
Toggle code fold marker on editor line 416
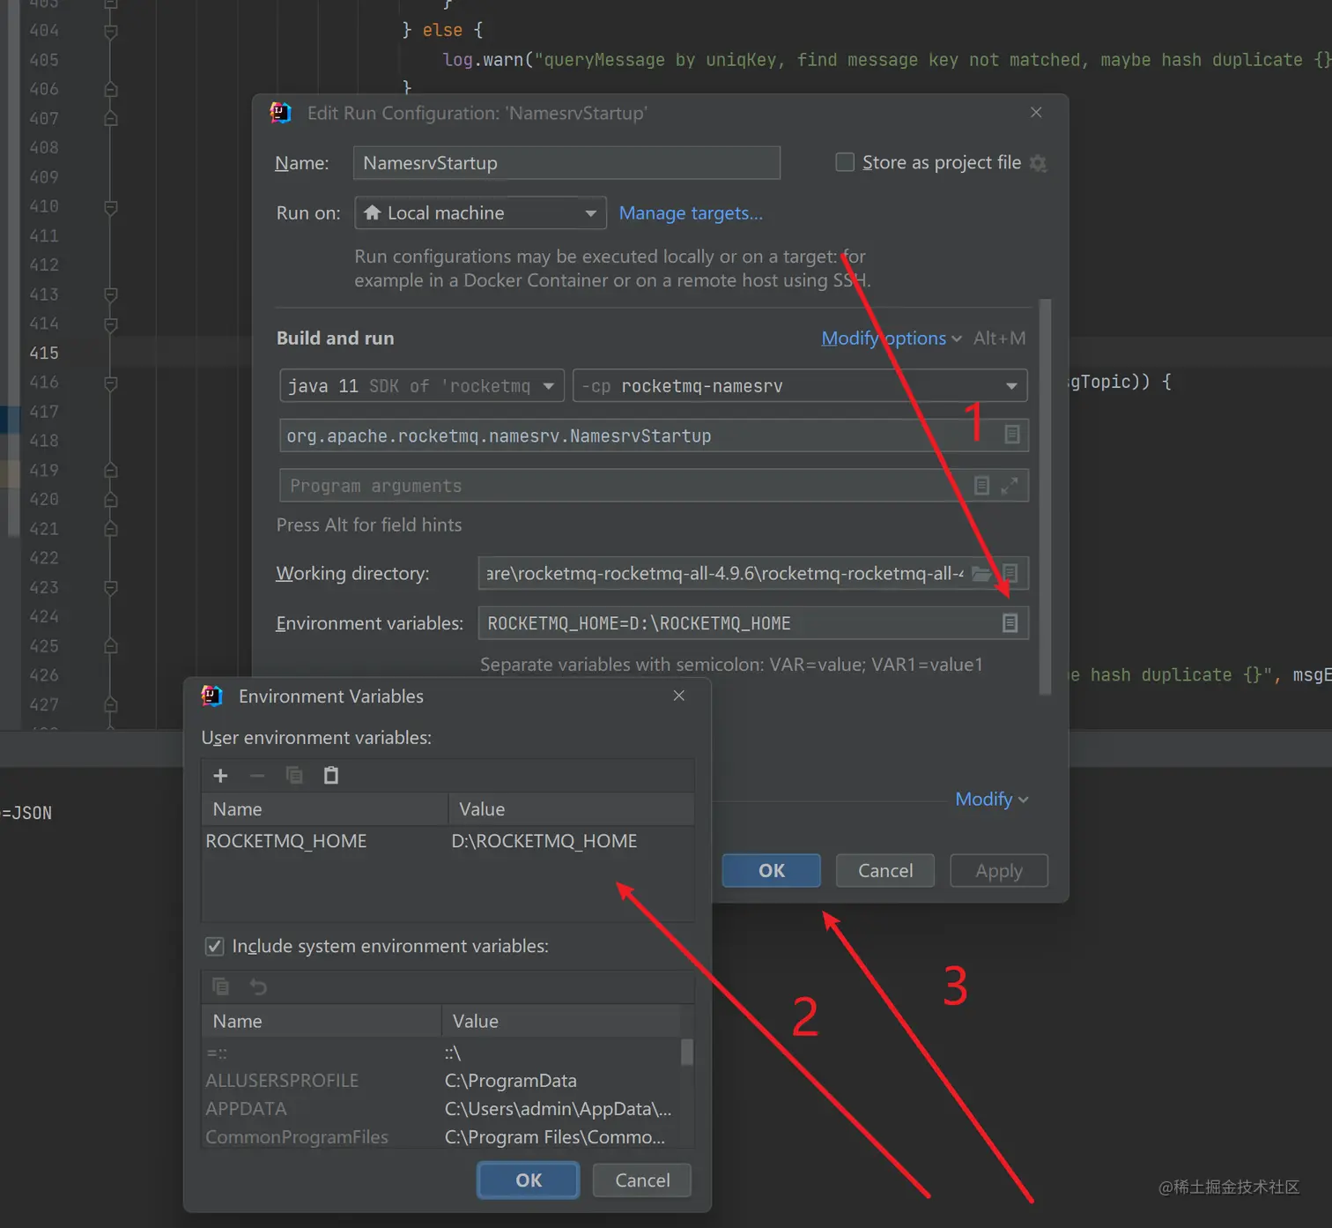(x=111, y=383)
